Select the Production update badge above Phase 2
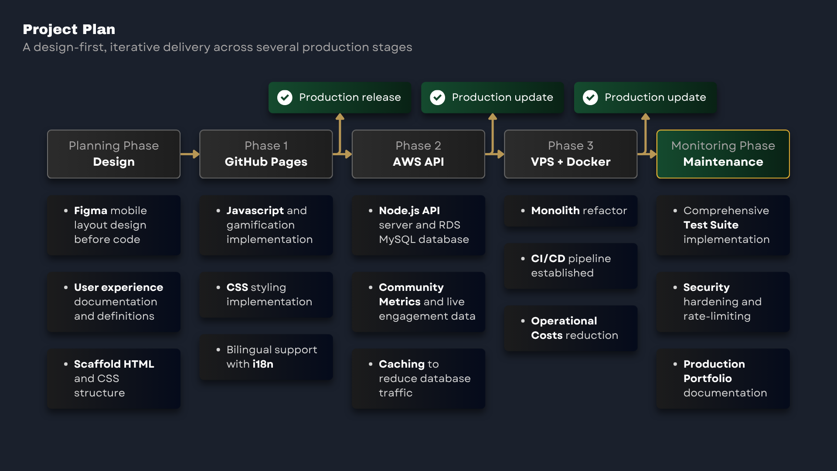837x471 pixels. click(493, 97)
